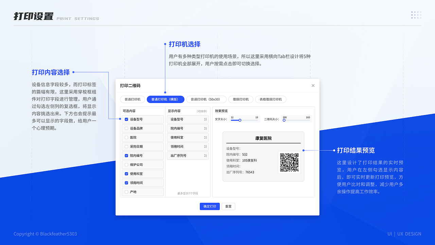
Task: Switch to the 覆膜打印机 tab
Action: [241, 99]
